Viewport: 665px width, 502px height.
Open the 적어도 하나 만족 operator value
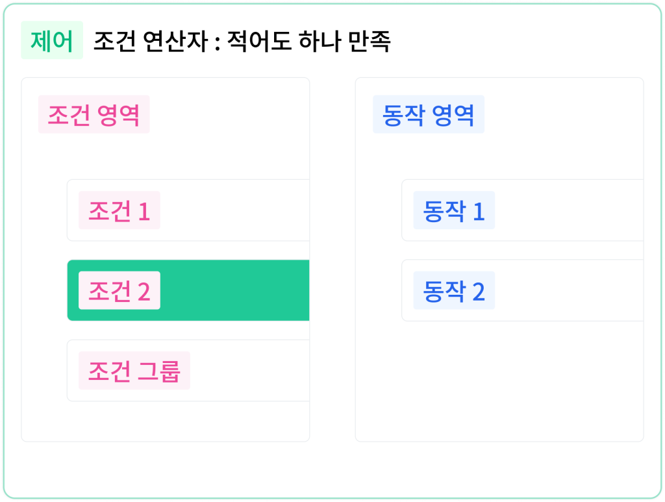308,41
